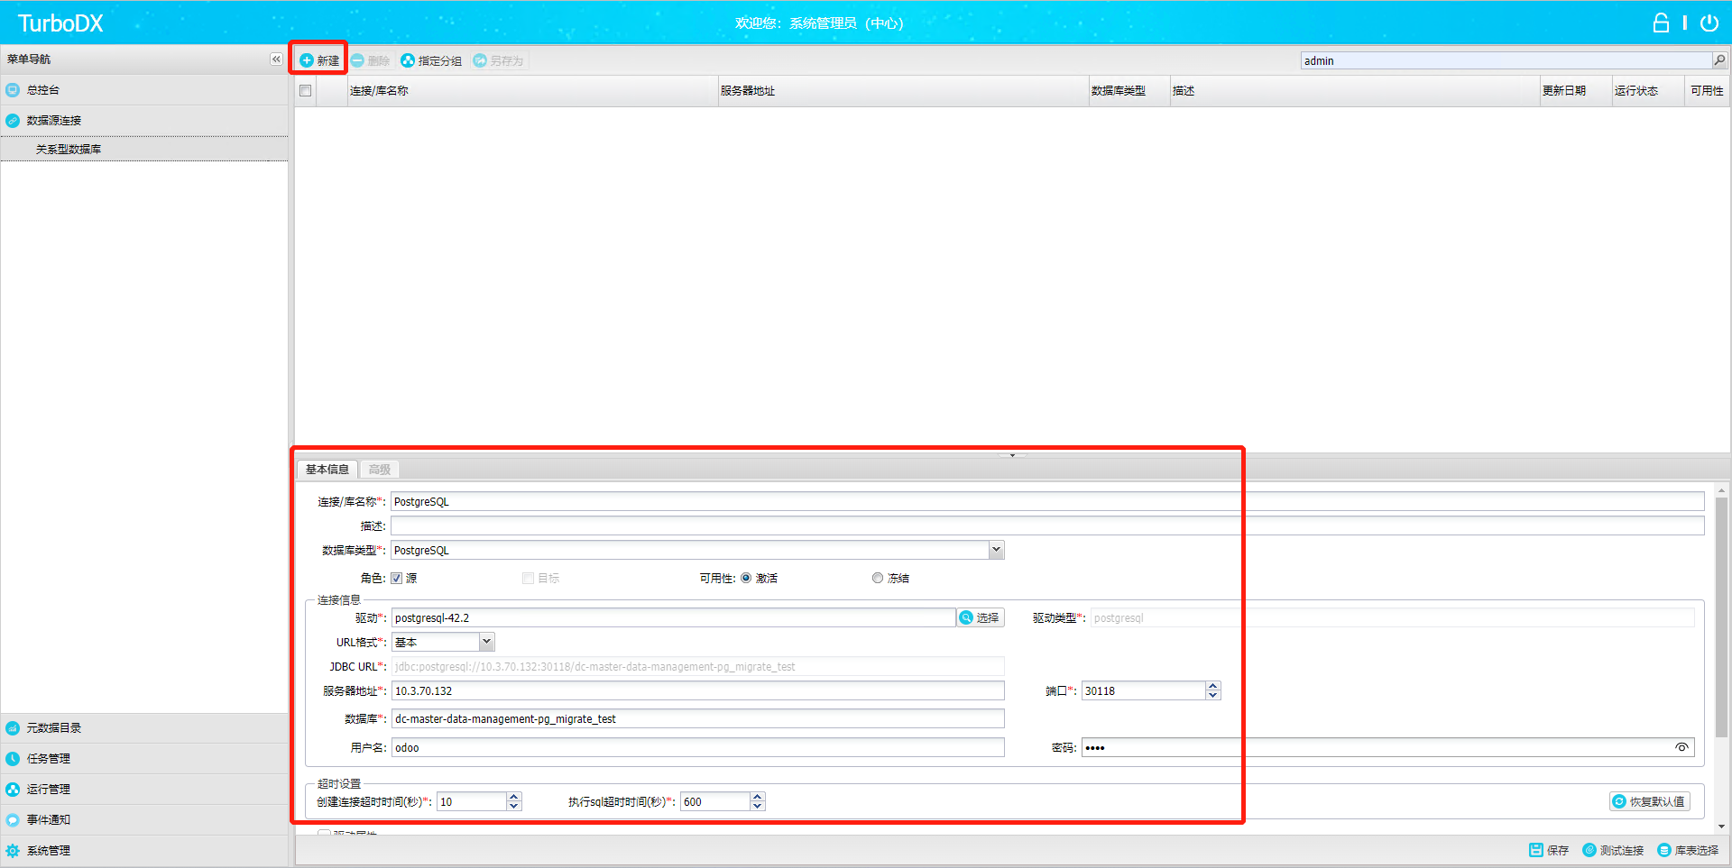Click the 恢复默认值 button
Screen dimensions: 1732x868
click(1649, 802)
